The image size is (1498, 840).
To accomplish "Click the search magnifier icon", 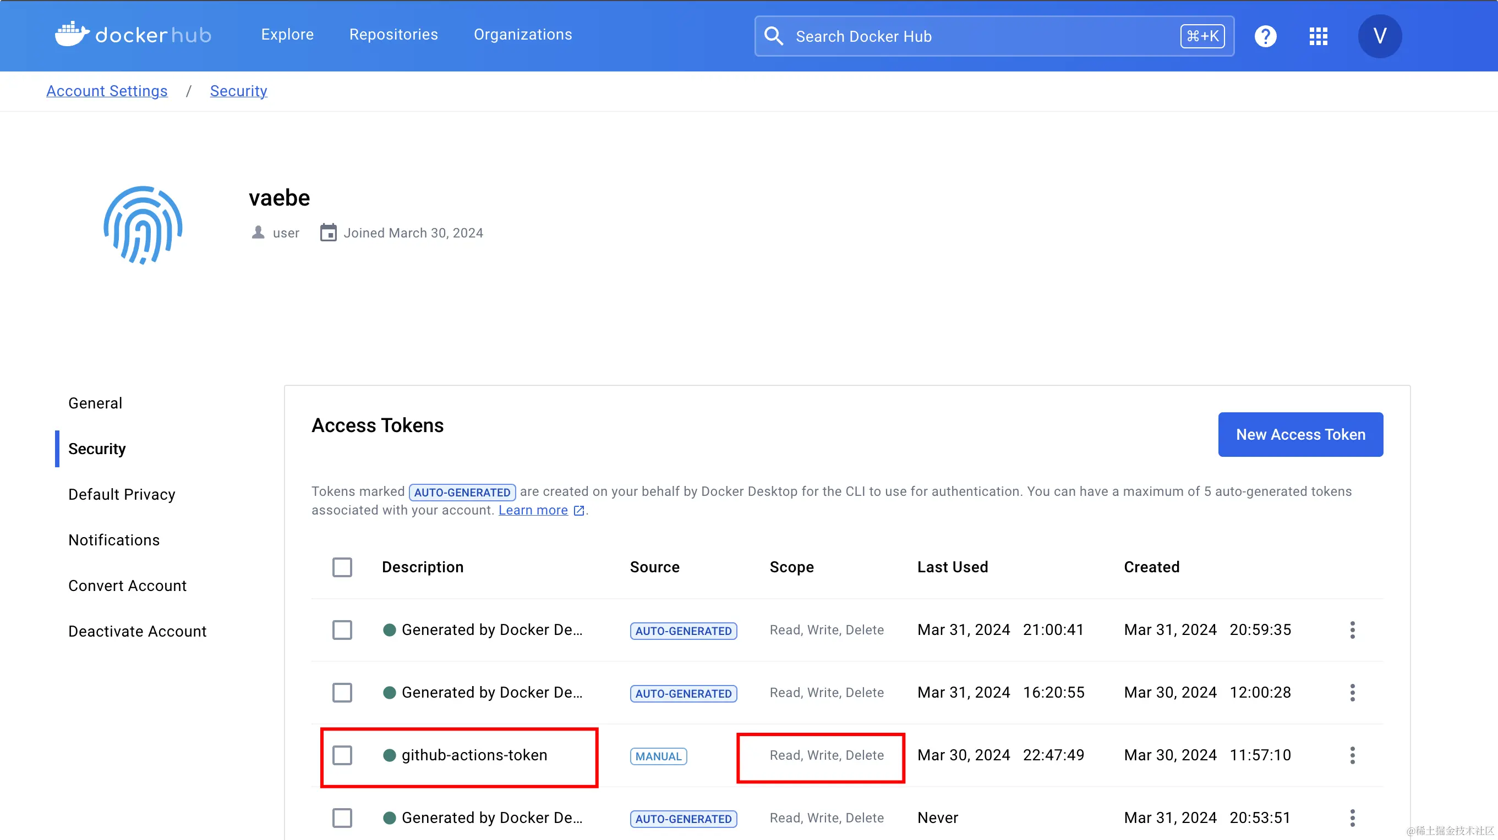I will [x=773, y=36].
